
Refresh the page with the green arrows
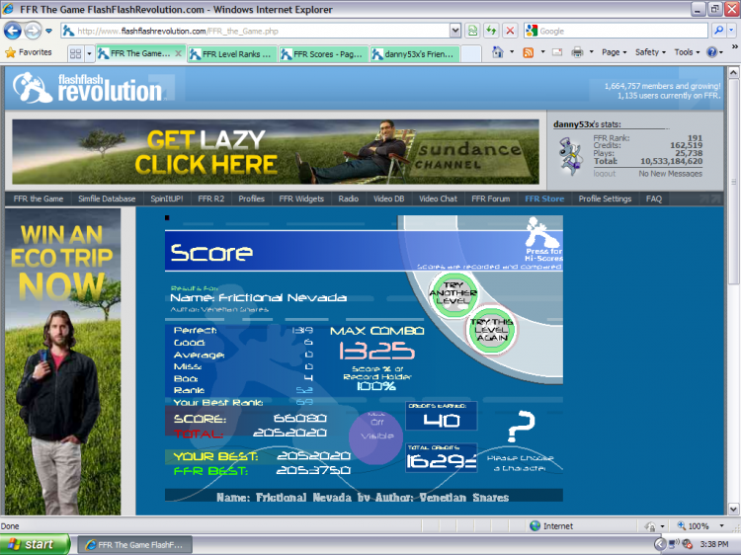[x=491, y=32]
